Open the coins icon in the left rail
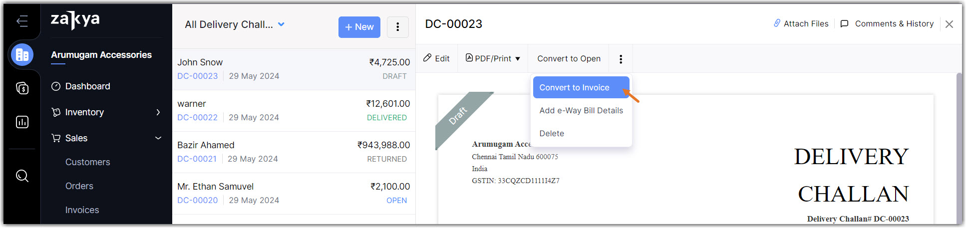 (22, 88)
